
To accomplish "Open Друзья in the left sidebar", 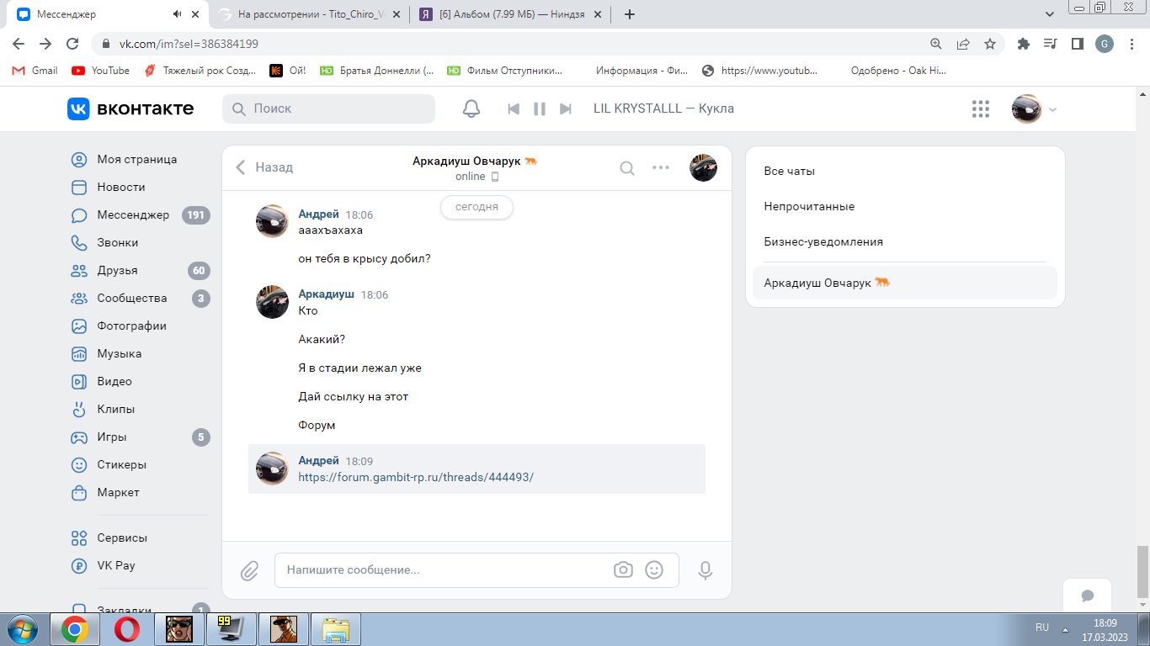I will click(x=117, y=270).
